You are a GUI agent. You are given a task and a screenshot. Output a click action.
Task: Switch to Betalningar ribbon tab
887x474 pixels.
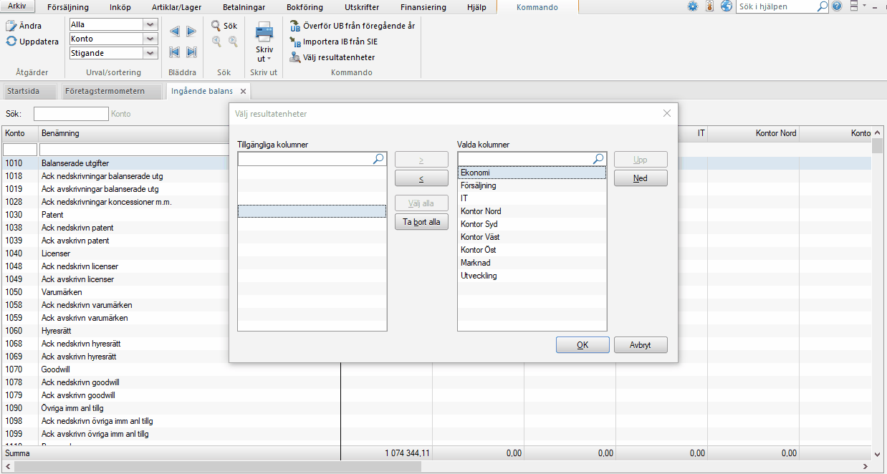[245, 7]
